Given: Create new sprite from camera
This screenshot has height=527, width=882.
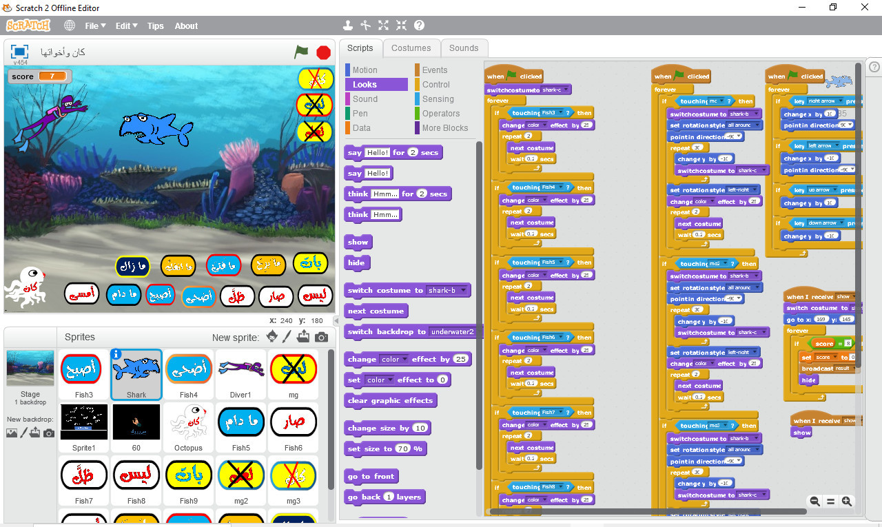Looking at the screenshot, I should (x=321, y=338).
